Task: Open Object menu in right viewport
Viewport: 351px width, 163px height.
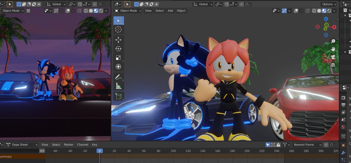Action: pos(181,11)
